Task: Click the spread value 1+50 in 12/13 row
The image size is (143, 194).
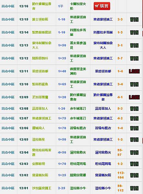Action: pos(62,45)
